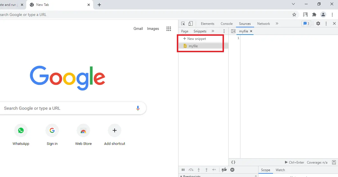Open the Google apps grid
This screenshot has height=177, width=338.
[168, 29]
